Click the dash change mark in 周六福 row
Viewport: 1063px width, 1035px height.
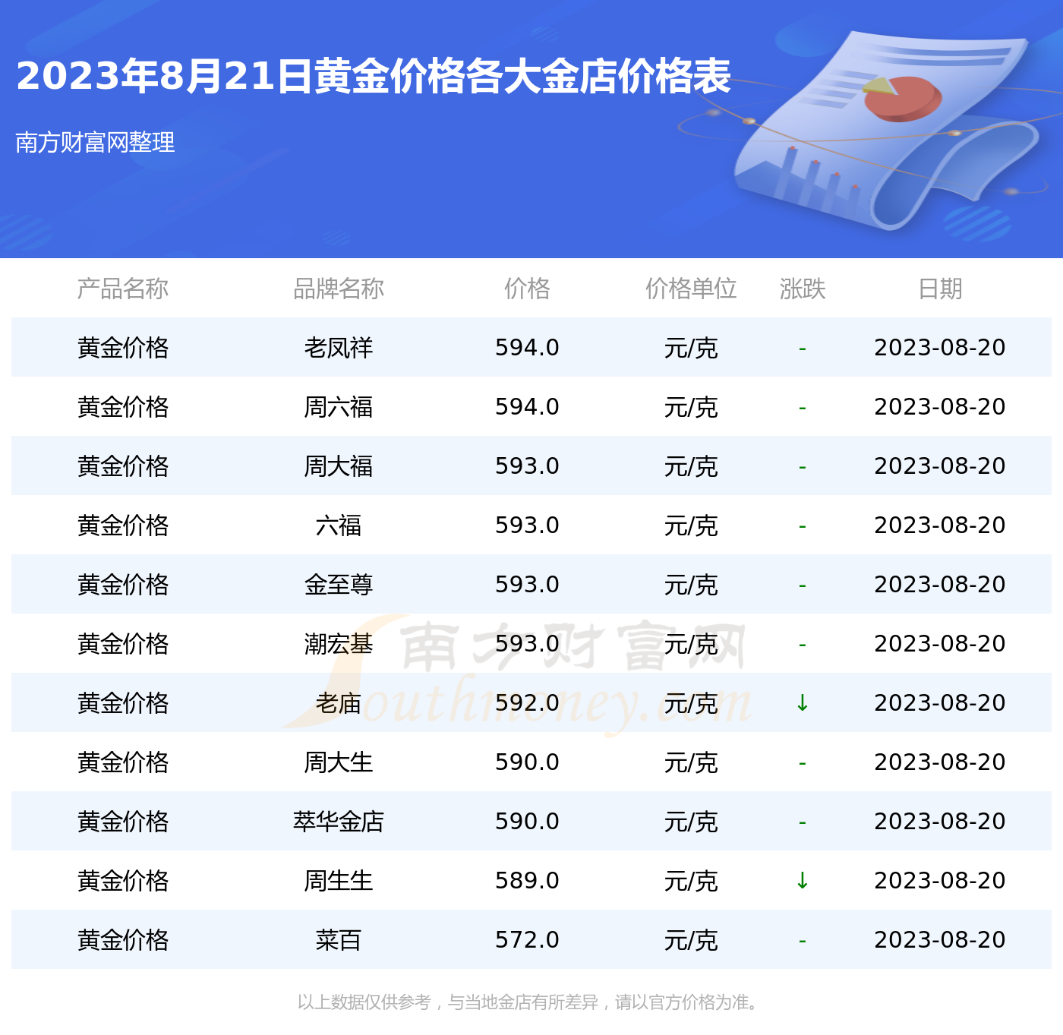(803, 409)
